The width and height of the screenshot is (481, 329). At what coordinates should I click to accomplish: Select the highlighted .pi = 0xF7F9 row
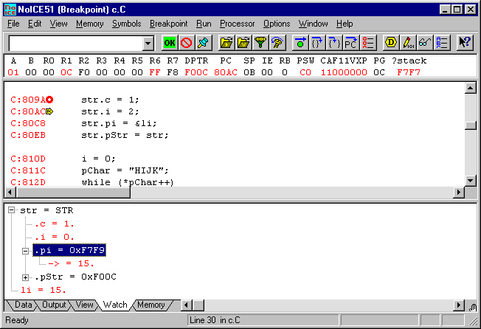click(69, 250)
